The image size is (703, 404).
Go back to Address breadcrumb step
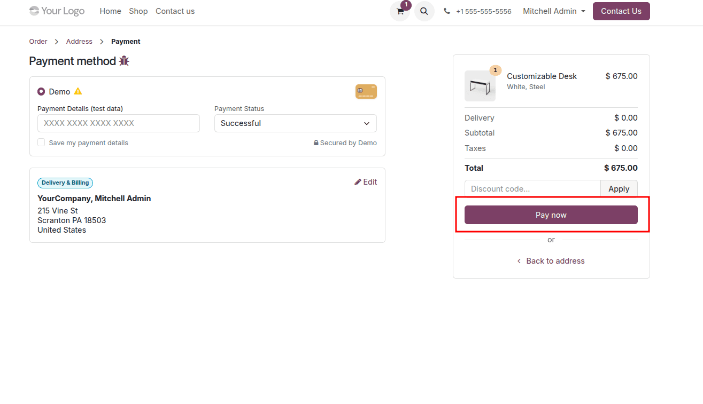(79, 42)
